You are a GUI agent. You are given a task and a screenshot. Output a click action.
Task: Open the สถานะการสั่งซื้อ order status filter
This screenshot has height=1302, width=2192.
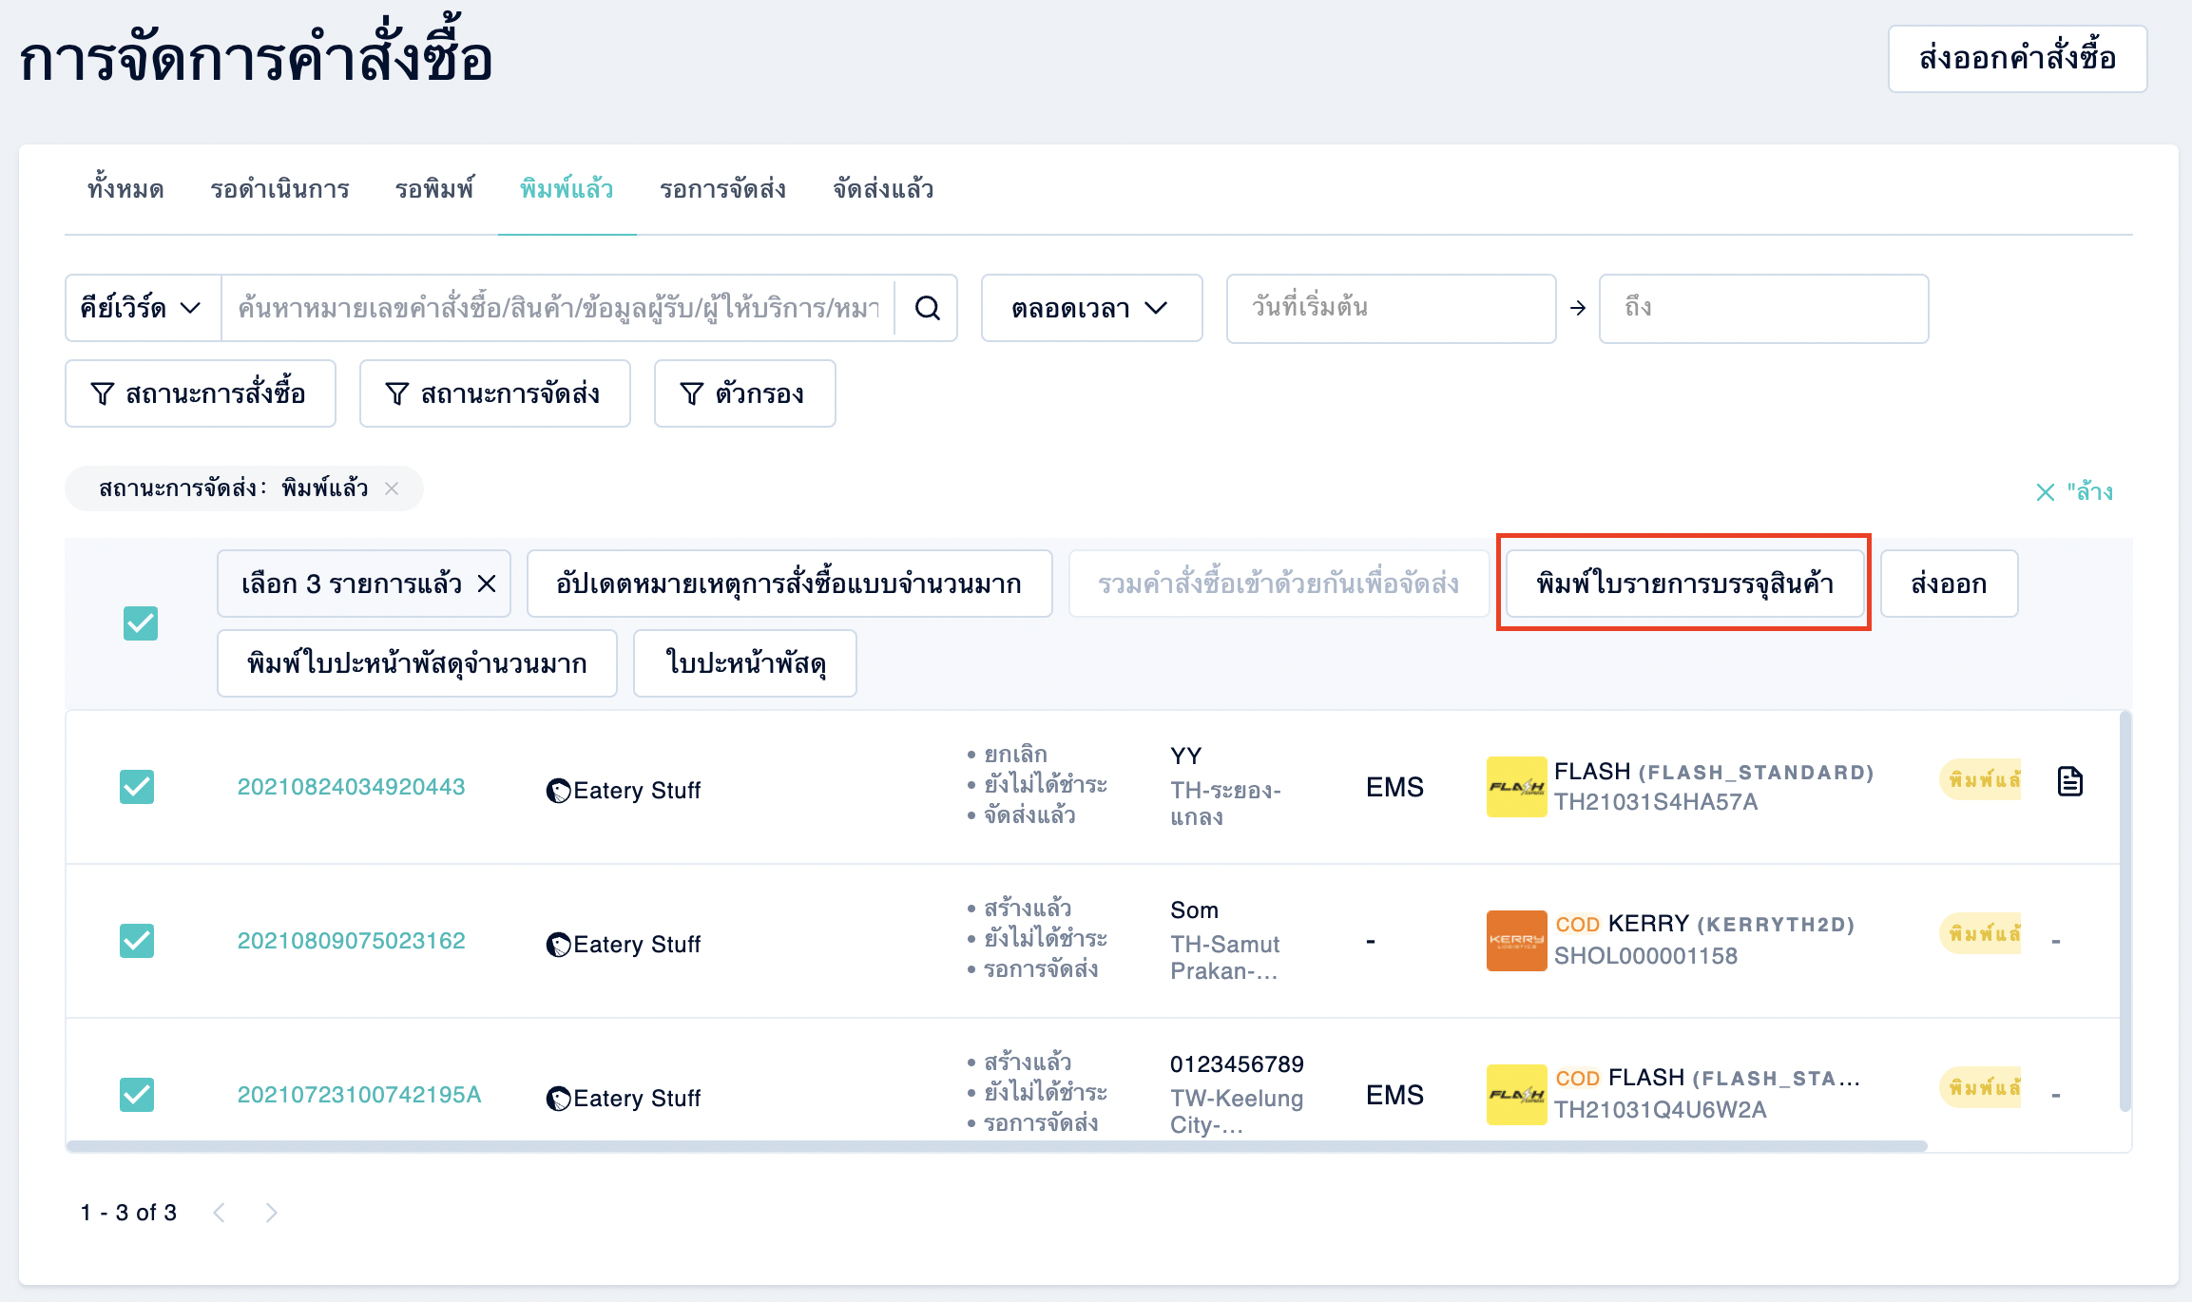tap(201, 393)
